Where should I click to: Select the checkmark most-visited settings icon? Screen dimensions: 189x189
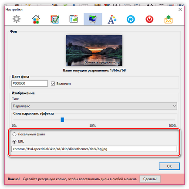click(x=55, y=19)
